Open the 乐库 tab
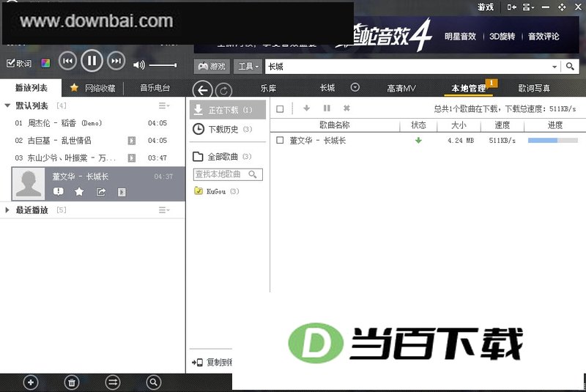Screen dimensions: 586x392 [x=268, y=88]
